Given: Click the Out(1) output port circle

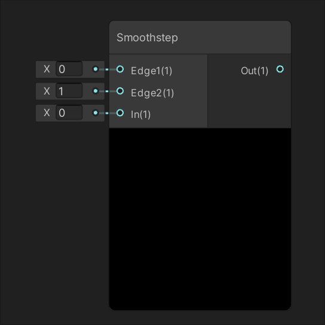Looking at the screenshot, I should 280,69.
